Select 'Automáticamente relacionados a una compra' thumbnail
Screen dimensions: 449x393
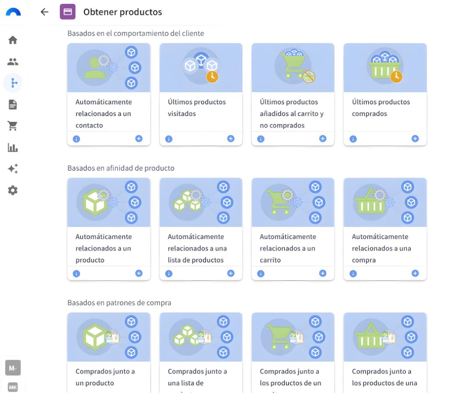point(385,202)
